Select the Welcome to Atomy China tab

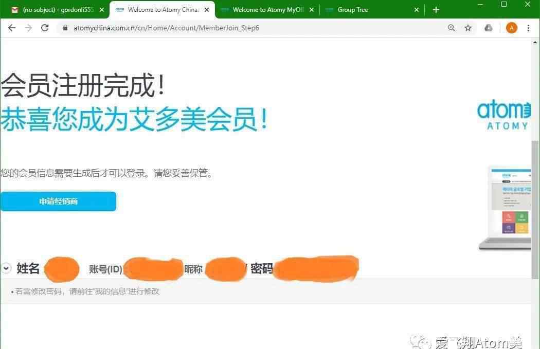[162, 10]
